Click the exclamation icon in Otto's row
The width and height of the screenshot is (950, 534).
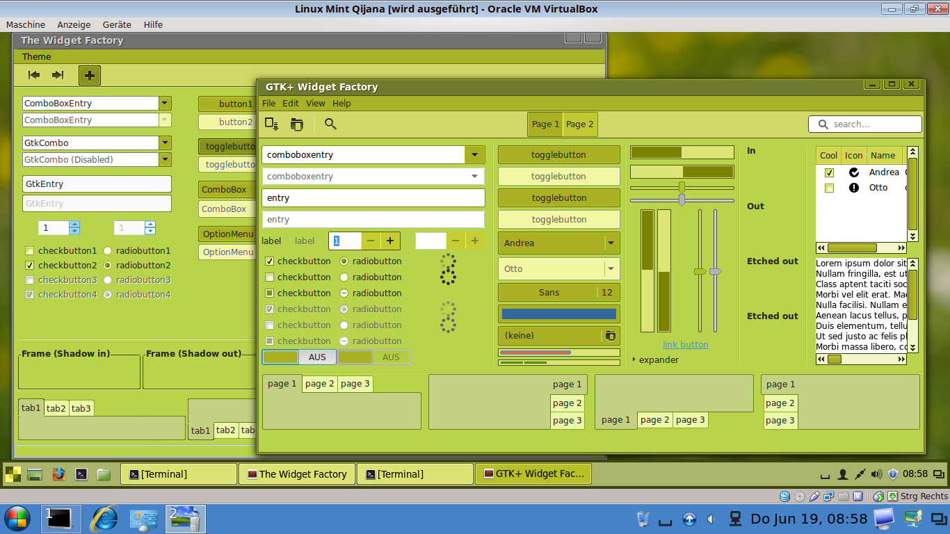point(854,188)
